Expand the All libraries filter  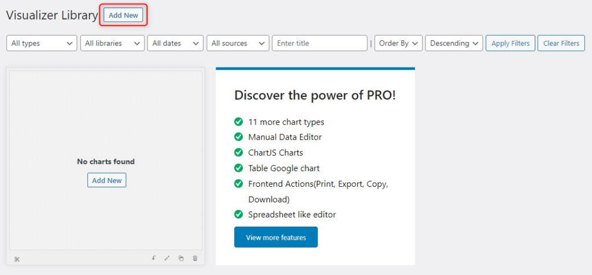tap(112, 43)
